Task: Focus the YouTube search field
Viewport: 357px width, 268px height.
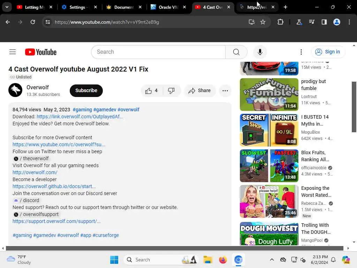Action: pos(158,52)
